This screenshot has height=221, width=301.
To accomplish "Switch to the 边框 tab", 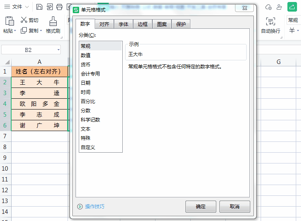I will pyautogui.click(x=143, y=24).
